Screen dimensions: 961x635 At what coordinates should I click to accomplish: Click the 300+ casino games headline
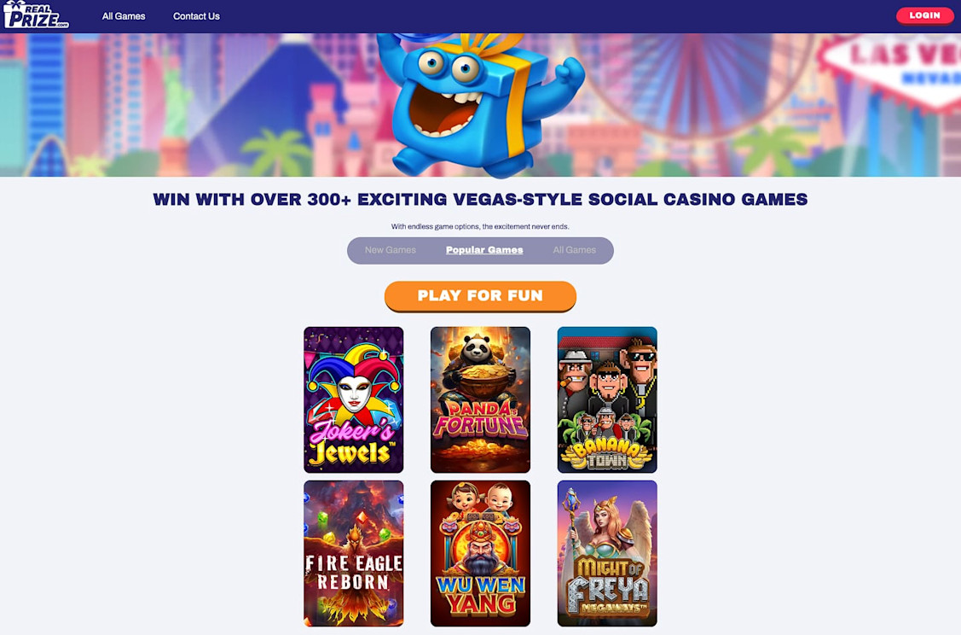481,200
